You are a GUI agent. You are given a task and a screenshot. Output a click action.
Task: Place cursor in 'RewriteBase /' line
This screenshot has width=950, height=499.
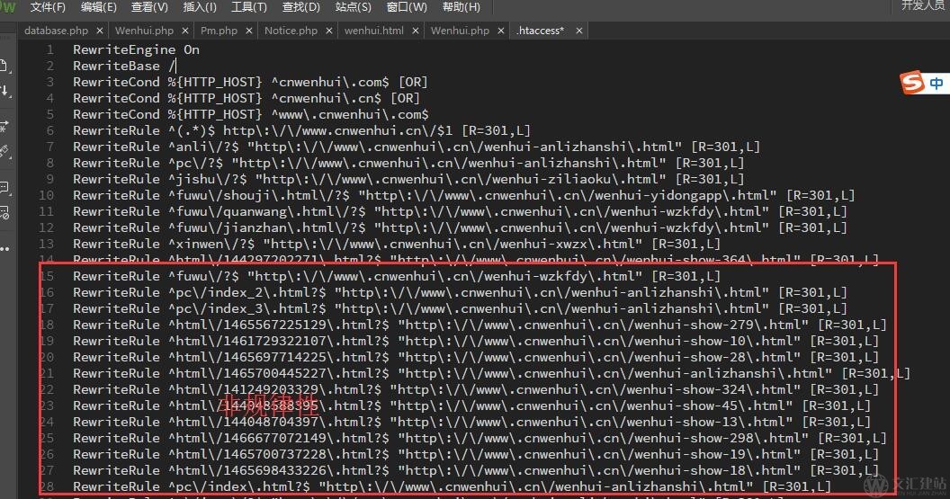click(x=124, y=66)
